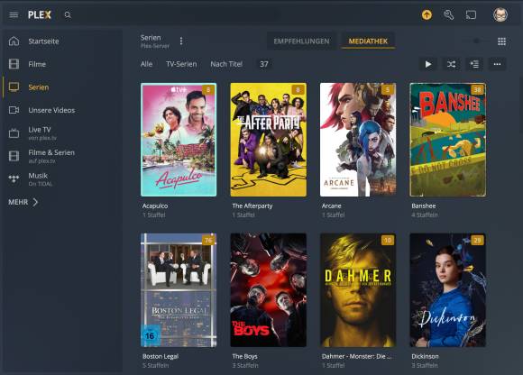
Task: Click the 37 item count
Action: tap(264, 64)
